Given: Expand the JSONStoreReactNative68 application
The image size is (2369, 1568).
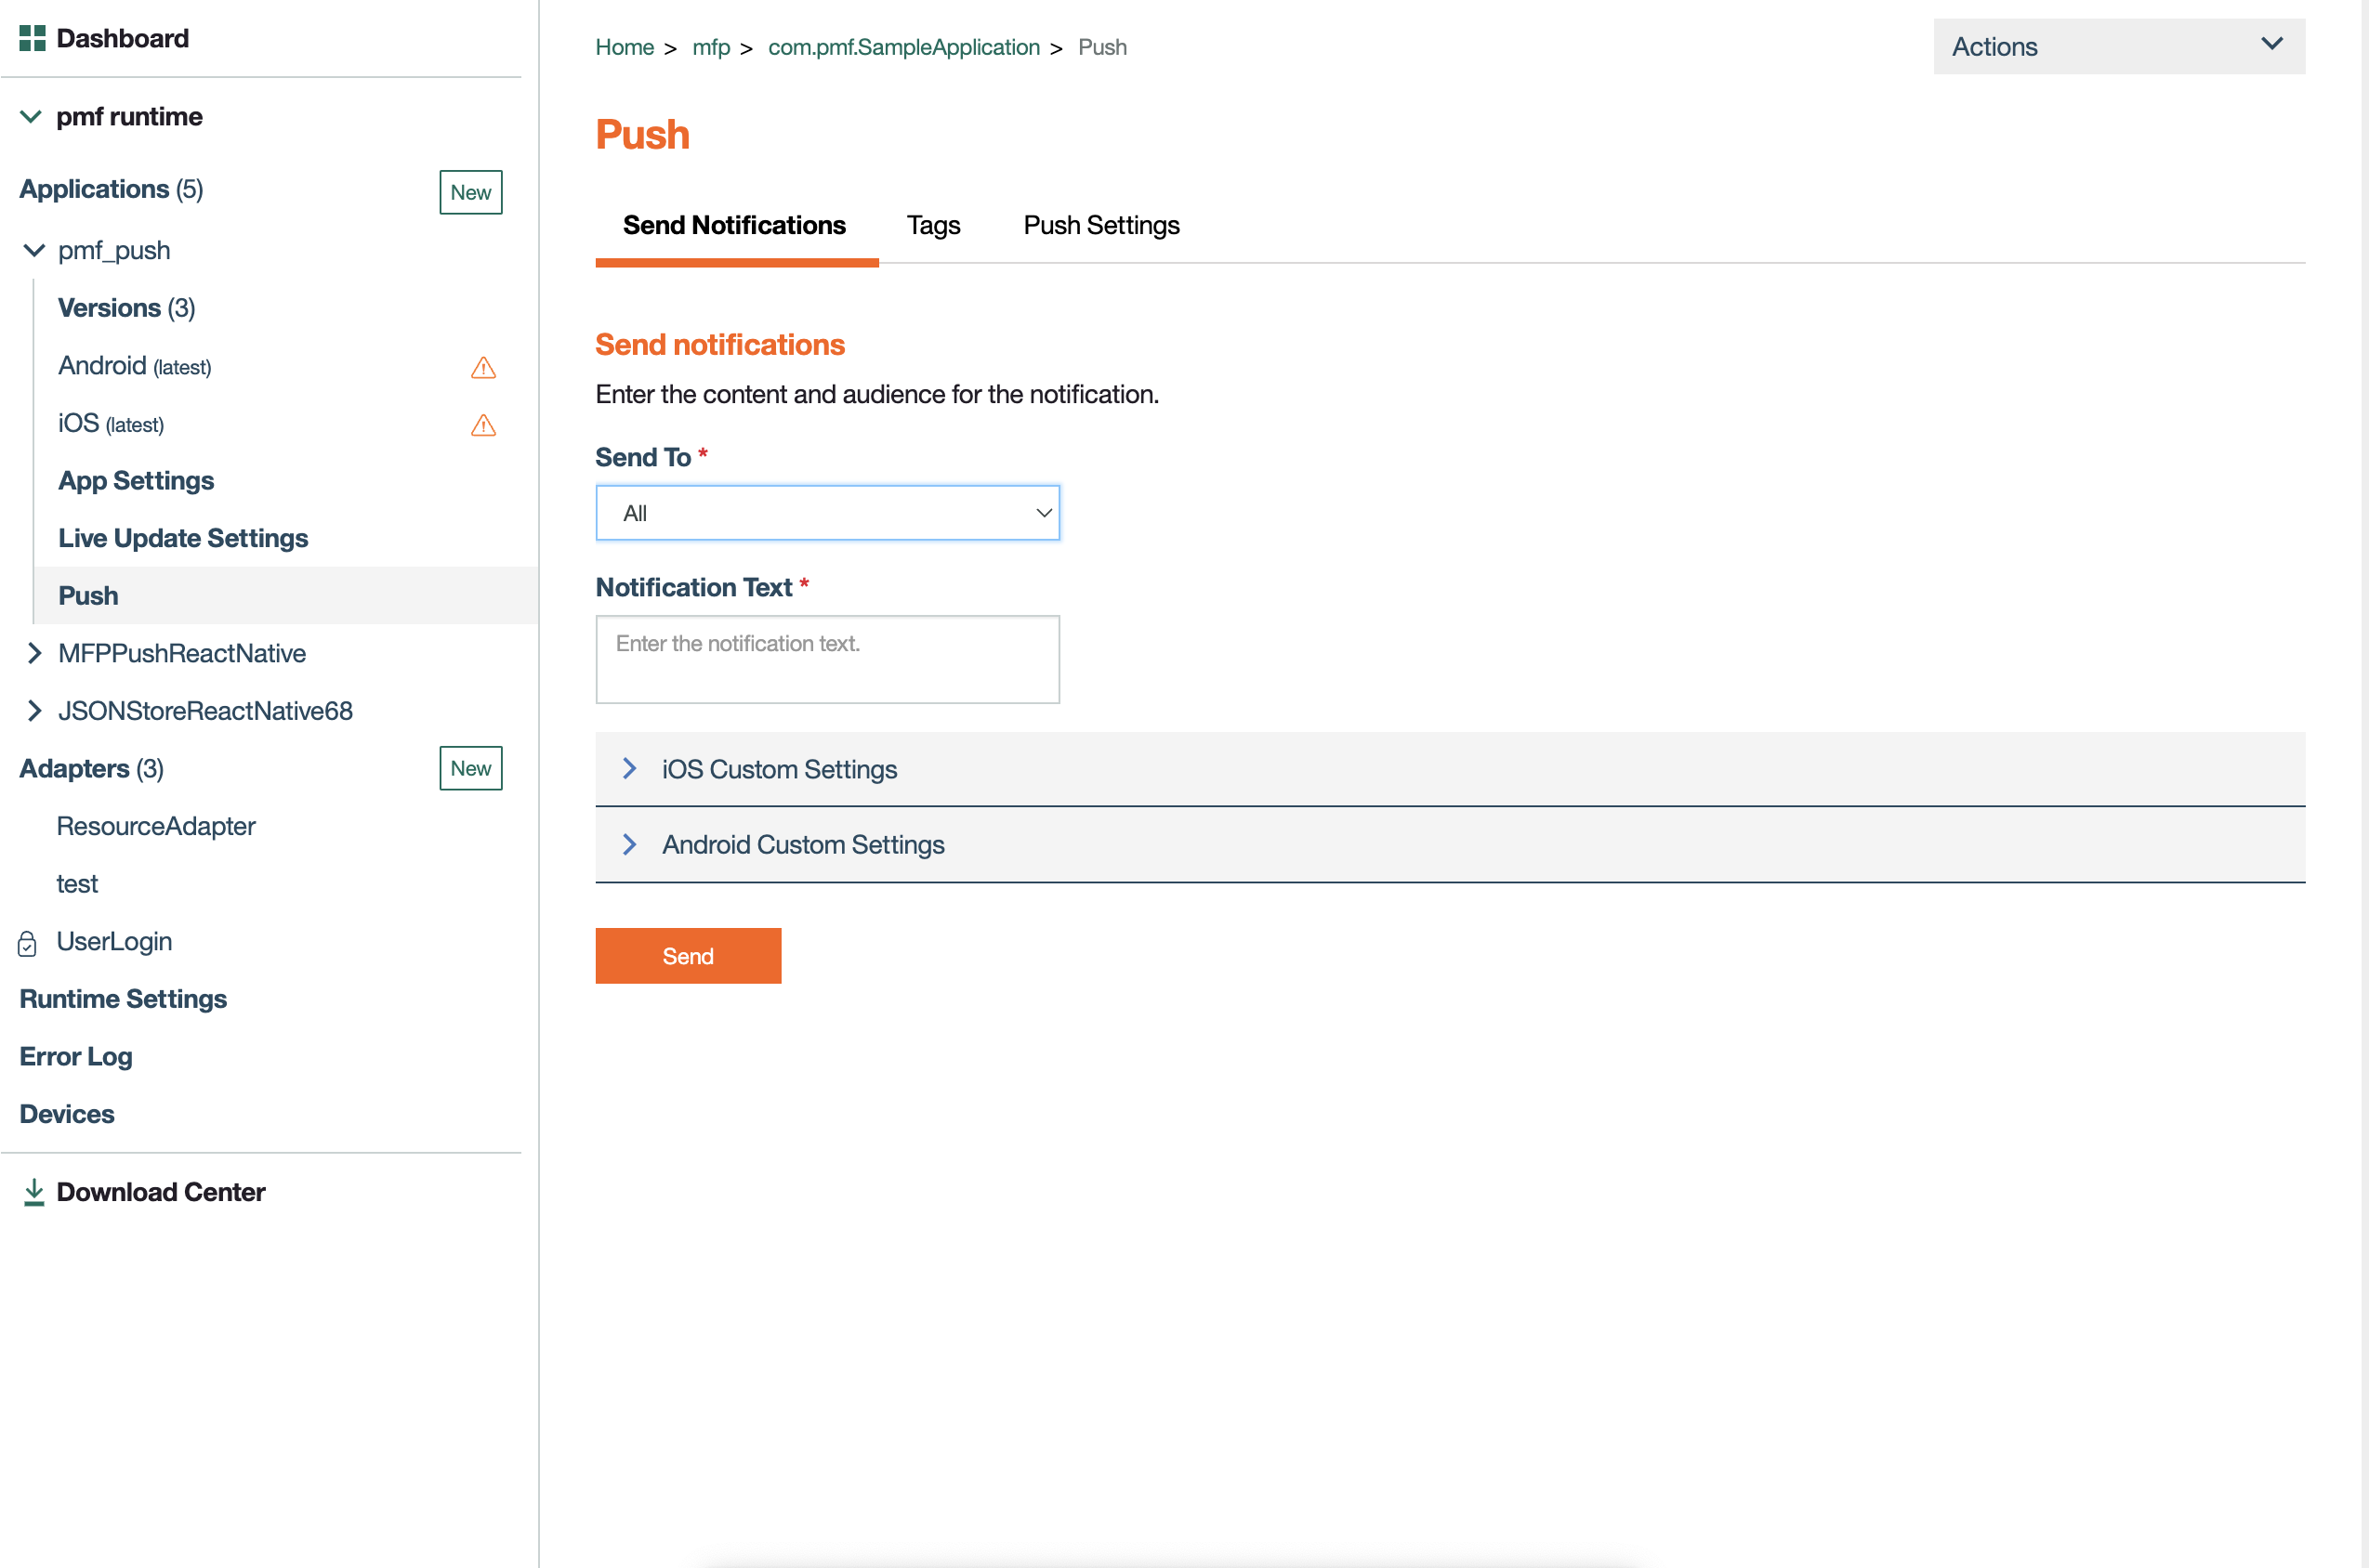Looking at the screenshot, I should (x=34, y=711).
